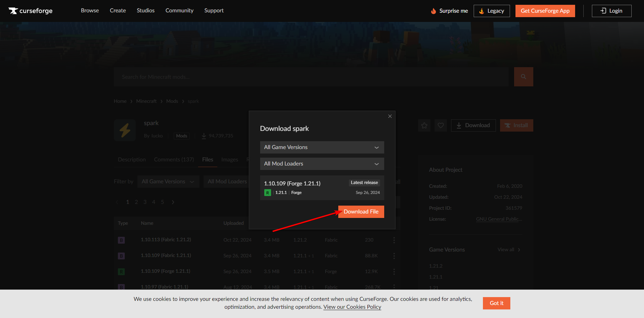The image size is (644, 318).
Task: Open options menu for 1.10.113 Fabric file
Action: [394, 240]
